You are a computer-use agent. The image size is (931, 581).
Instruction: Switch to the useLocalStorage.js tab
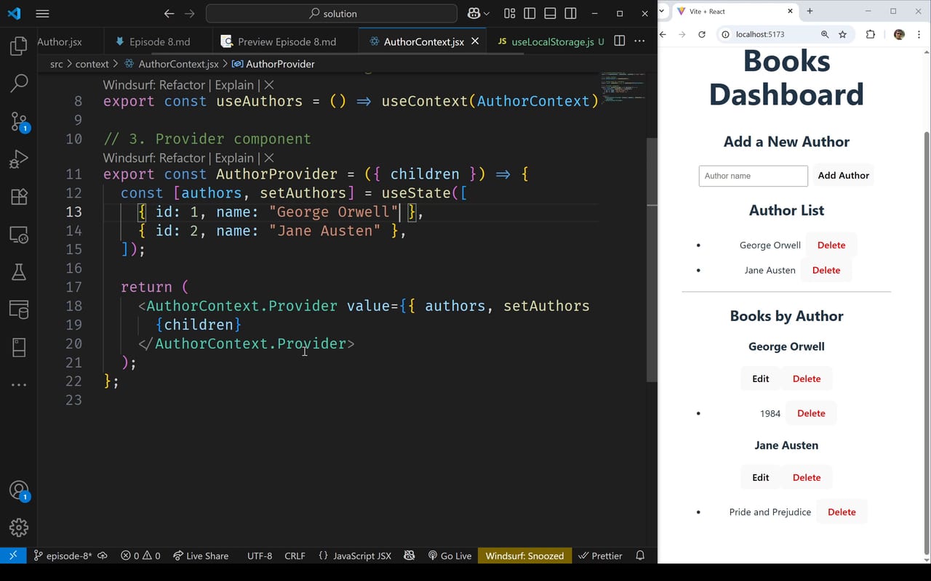[549, 41]
